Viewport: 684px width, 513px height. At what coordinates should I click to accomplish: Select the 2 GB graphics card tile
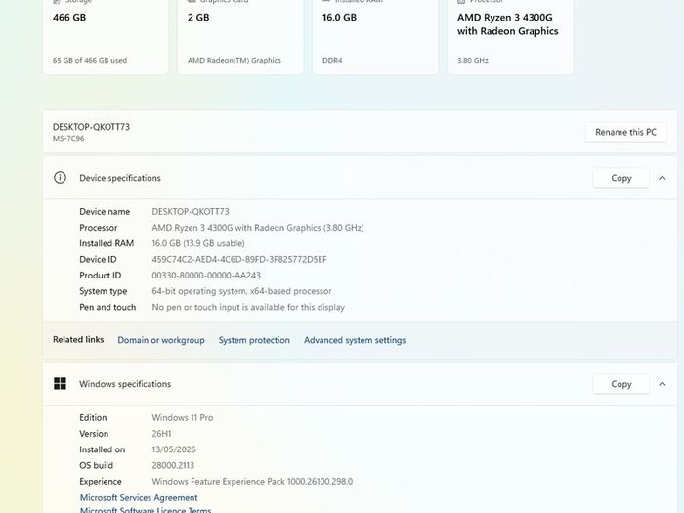[240, 37]
